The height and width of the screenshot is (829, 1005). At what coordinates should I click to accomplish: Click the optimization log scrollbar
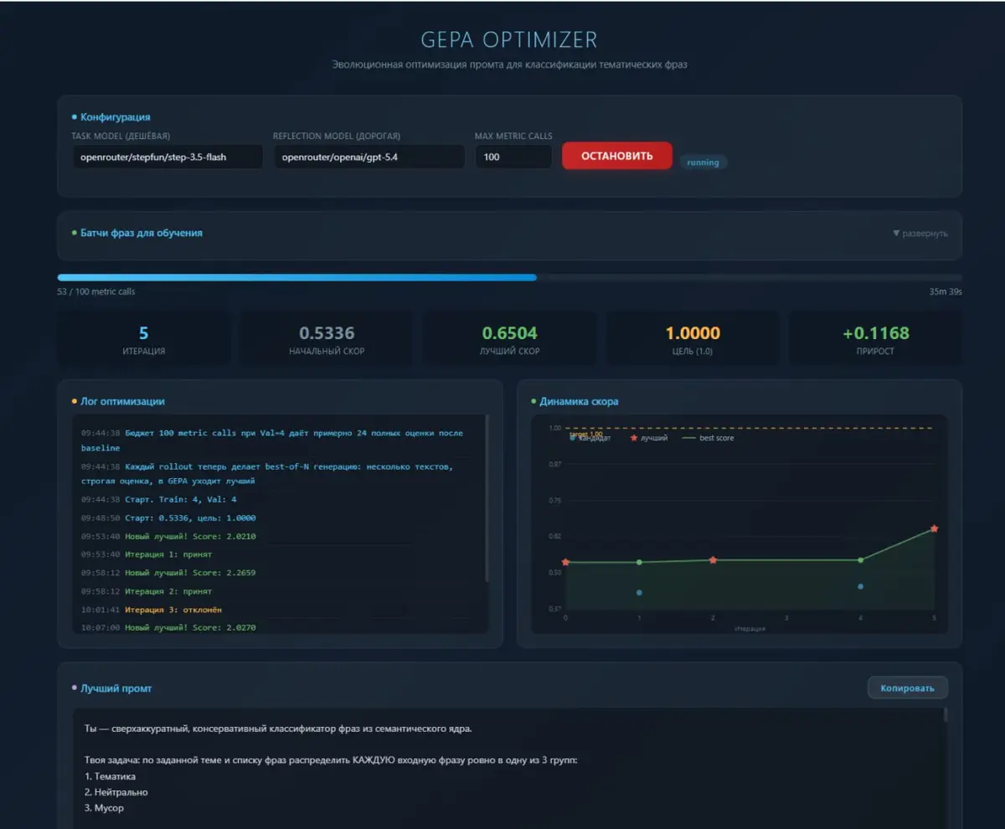487,498
